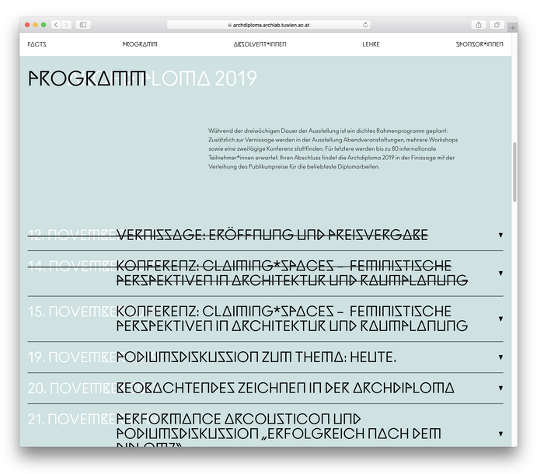
Task: Focus the address bar with archdiploma.archlab.tuwien.ac.at
Action: 268,25
